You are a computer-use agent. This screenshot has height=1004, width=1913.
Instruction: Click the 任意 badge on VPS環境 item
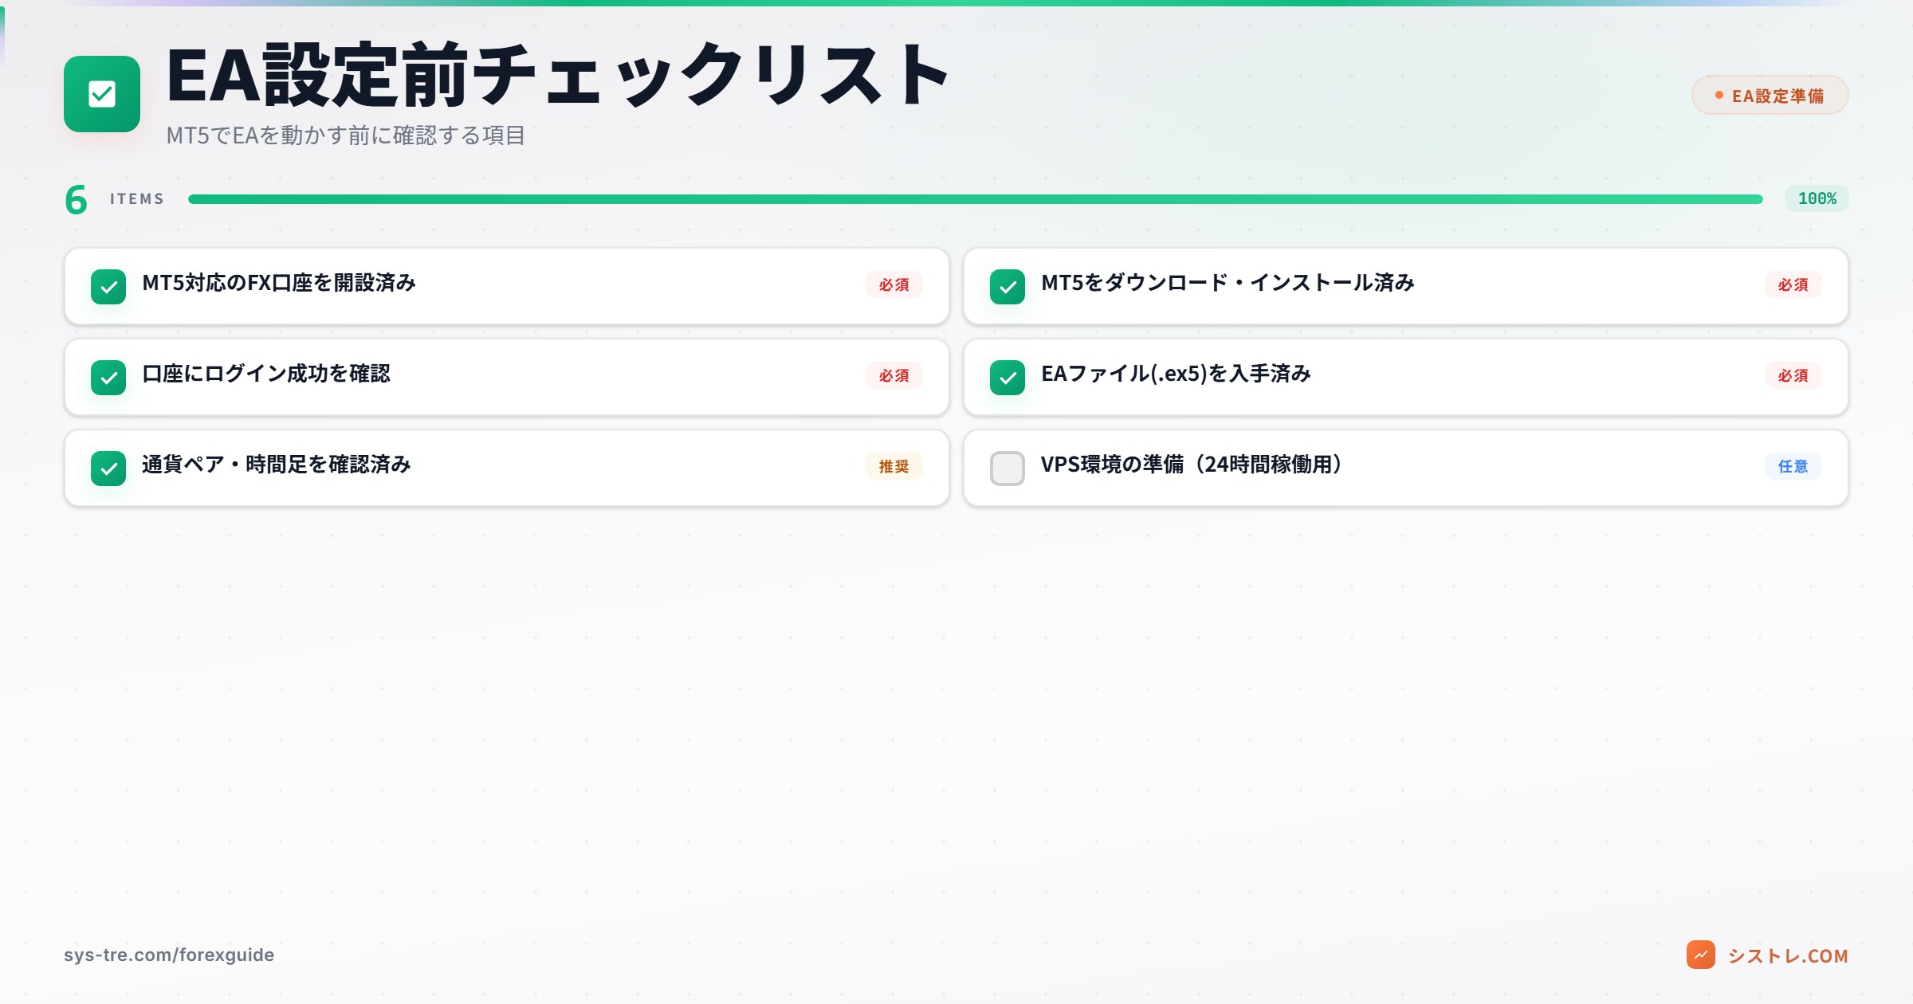[1796, 466]
